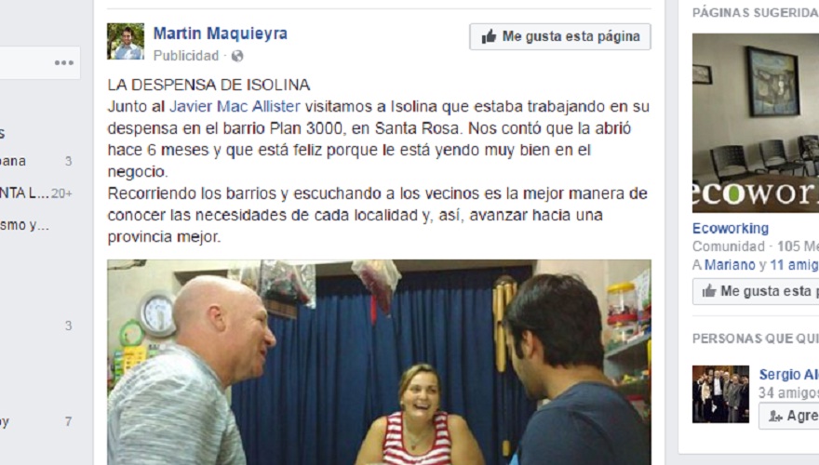Like the page with Me gusta esta página
Image resolution: width=819 pixels, height=465 pixels.
[560, 36]
